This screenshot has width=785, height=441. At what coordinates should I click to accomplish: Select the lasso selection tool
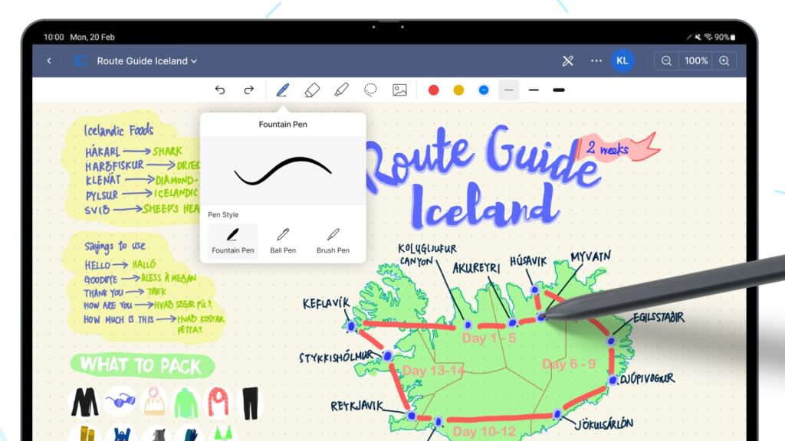(370, 90)
